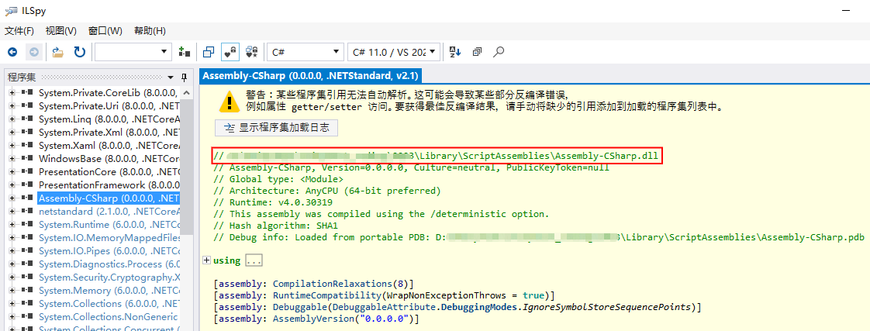Screen dimensions: 870x331
Task: Pin the assemblies panel
Action: 184,77
